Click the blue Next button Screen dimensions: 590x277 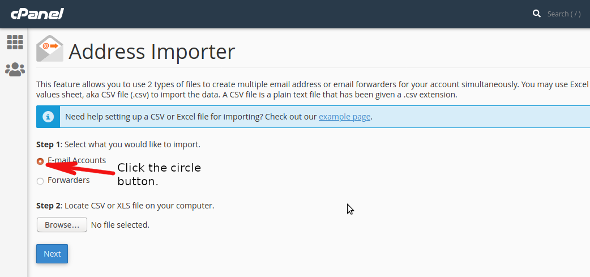pos(52,254)
